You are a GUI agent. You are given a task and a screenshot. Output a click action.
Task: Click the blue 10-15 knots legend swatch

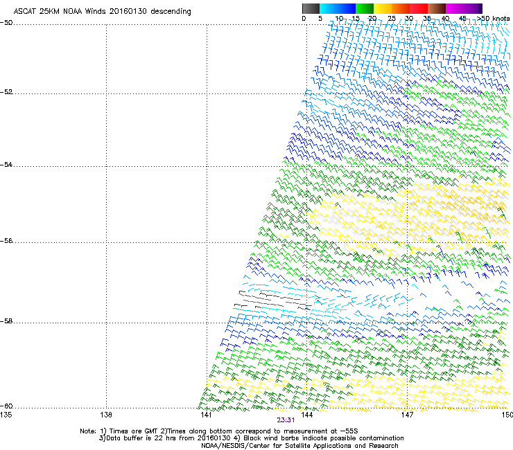pos(347,8)
